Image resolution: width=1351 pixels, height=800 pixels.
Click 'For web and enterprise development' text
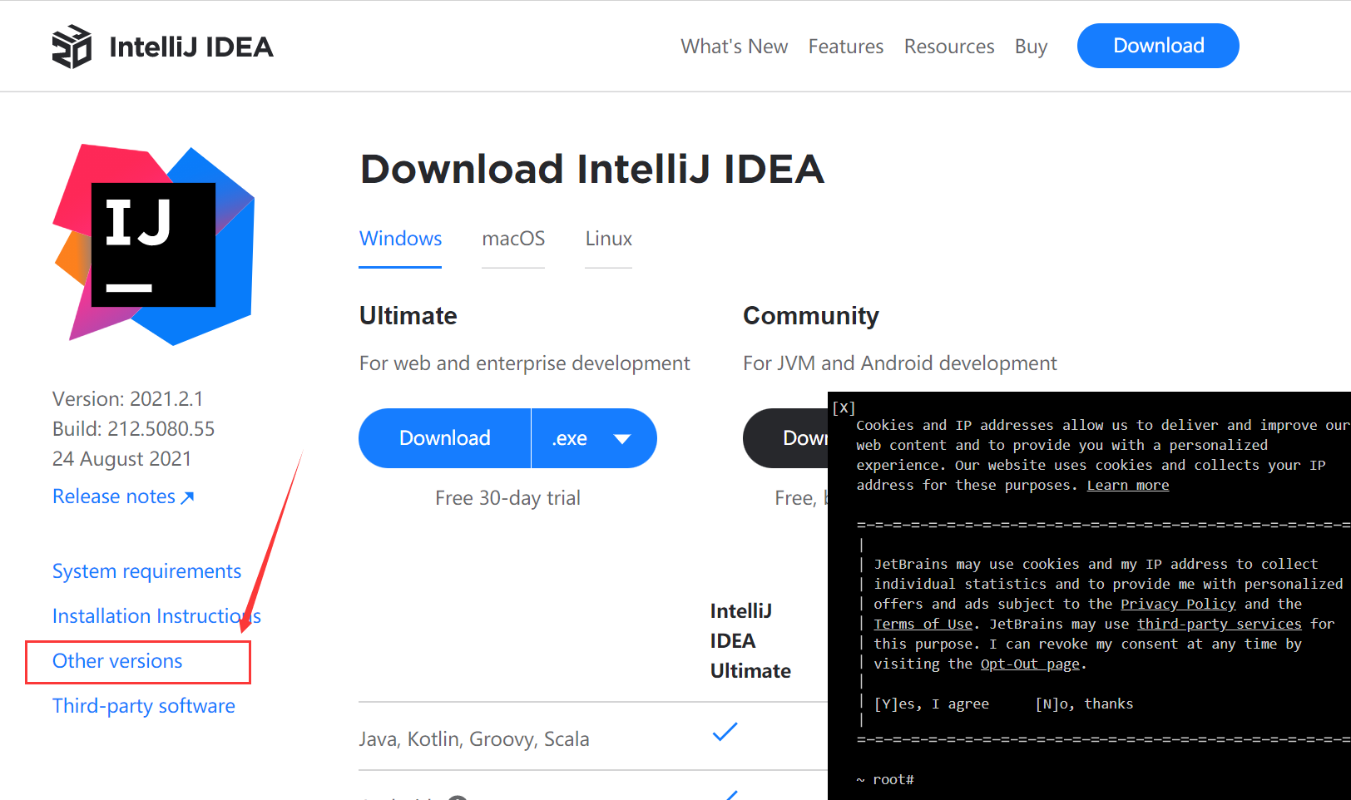pyautogui.click(x=525, y=363)
